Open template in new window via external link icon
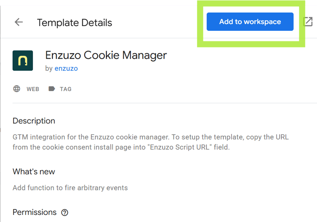 [x=308, y=22]
